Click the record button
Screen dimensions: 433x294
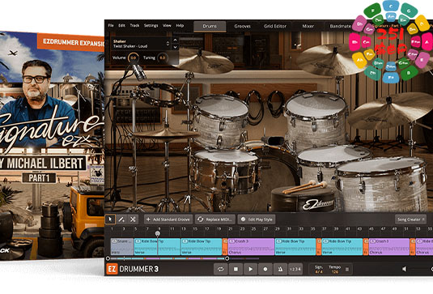point(265,269)
